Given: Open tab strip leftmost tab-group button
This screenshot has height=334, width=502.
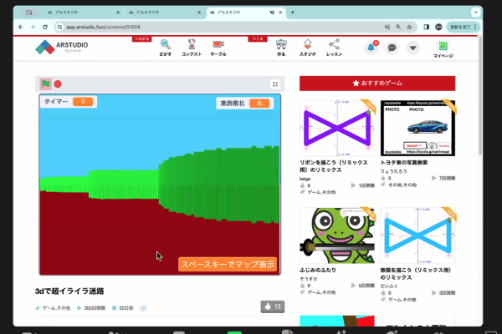Looking at the screenshot, I should click(29, 13).
